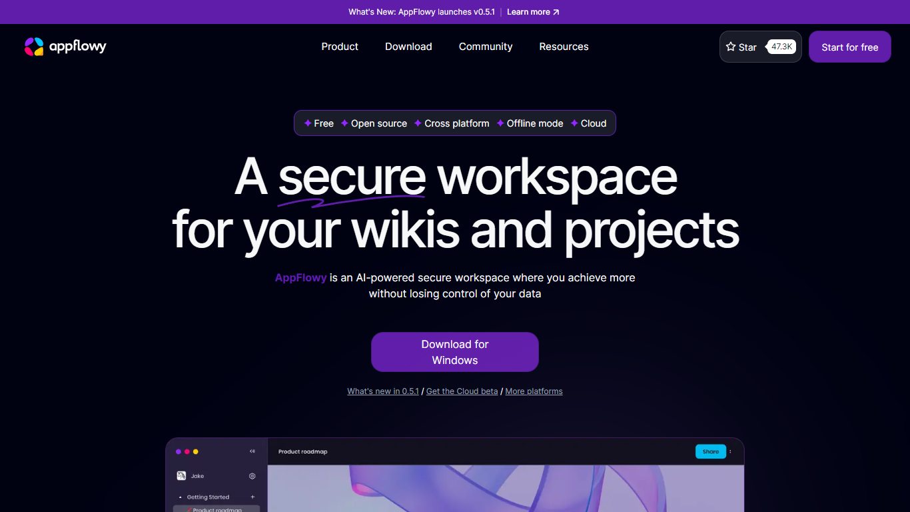Open the What's new in 0.5.1 link

383,391
